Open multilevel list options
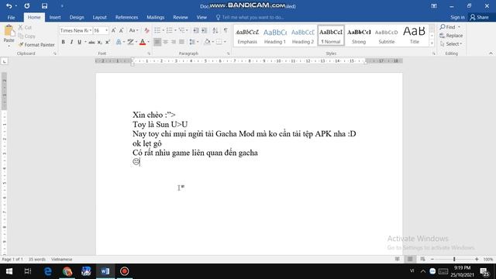 [182, 30]
